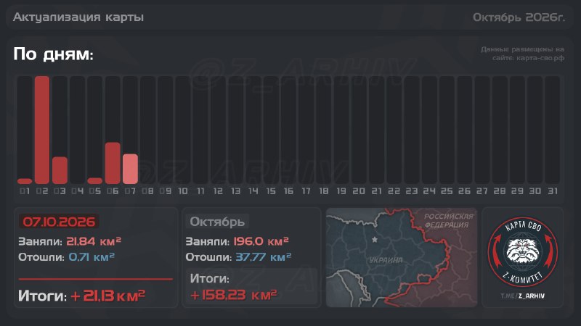Click the day label 08 under chart

click(x=148, y=191)
